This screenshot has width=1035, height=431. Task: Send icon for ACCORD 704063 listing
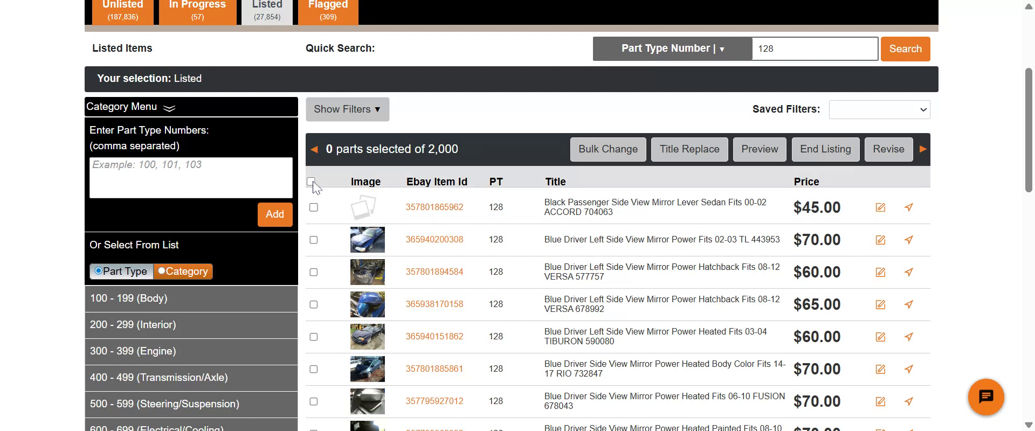[909, 207]
